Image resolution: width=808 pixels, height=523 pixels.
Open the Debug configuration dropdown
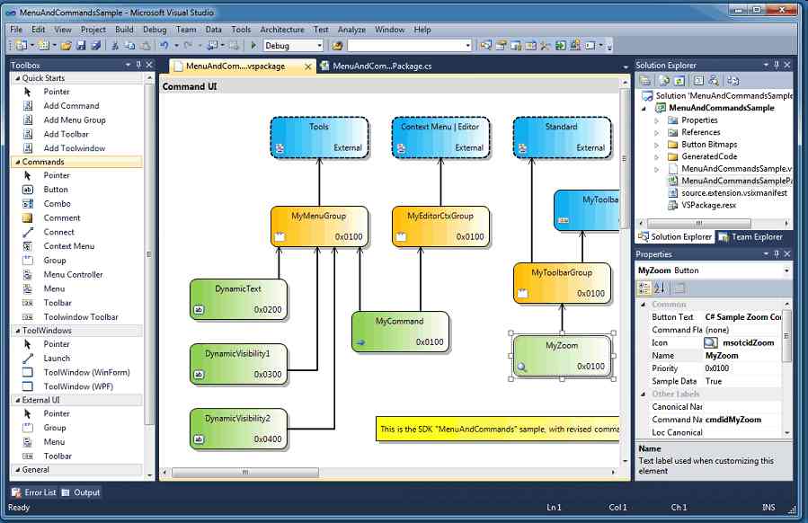(x=319, y=46)
